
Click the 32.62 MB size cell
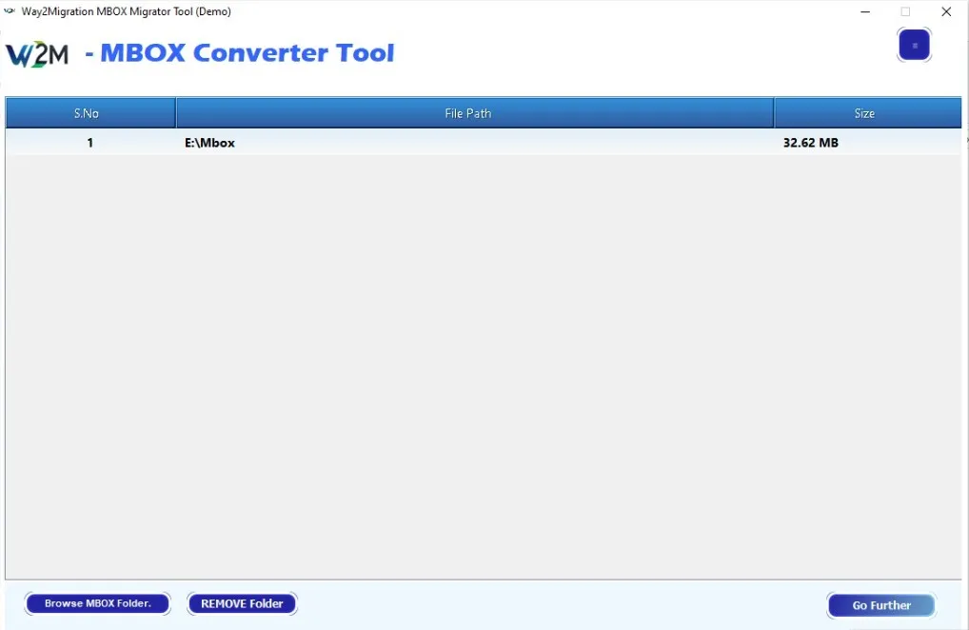[810, 143]
